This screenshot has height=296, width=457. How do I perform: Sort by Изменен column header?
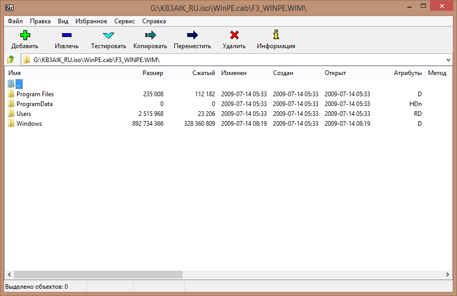tap(243, 73)
